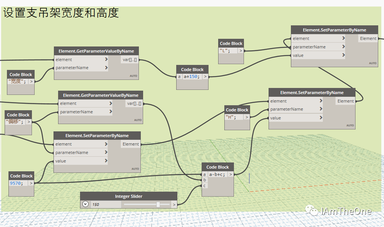This screenshot has height=227, width=384.
Task: Click value port of SetParameterByName fed by a+150
Action: click(x=318, y=55)
